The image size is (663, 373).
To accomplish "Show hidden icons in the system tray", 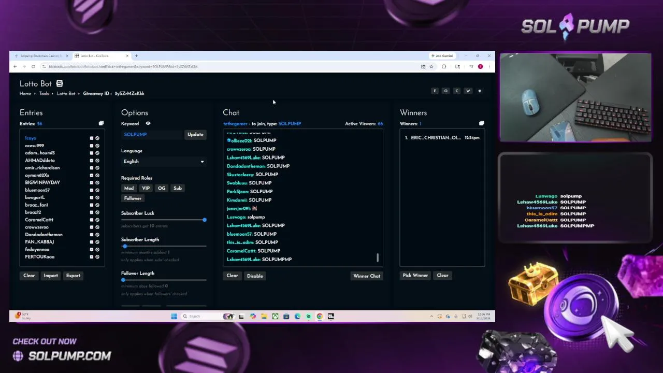I will (431, 316).
